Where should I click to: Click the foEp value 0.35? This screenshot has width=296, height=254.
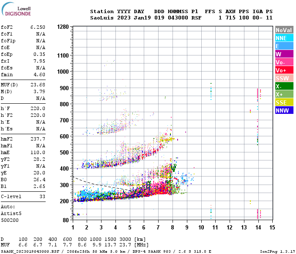pyautogui.click(x=39, y=54)
